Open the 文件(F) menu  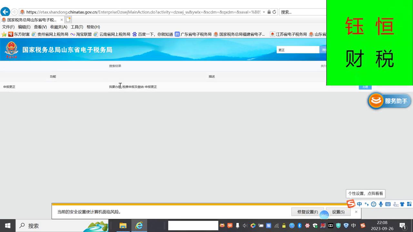[x=8, y=27]
